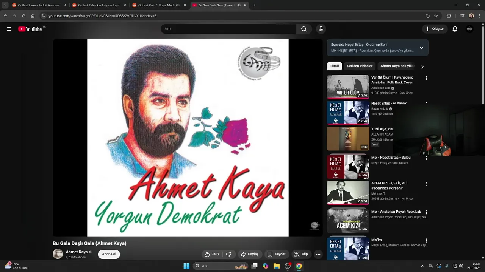Open the notifications bell

455,29
